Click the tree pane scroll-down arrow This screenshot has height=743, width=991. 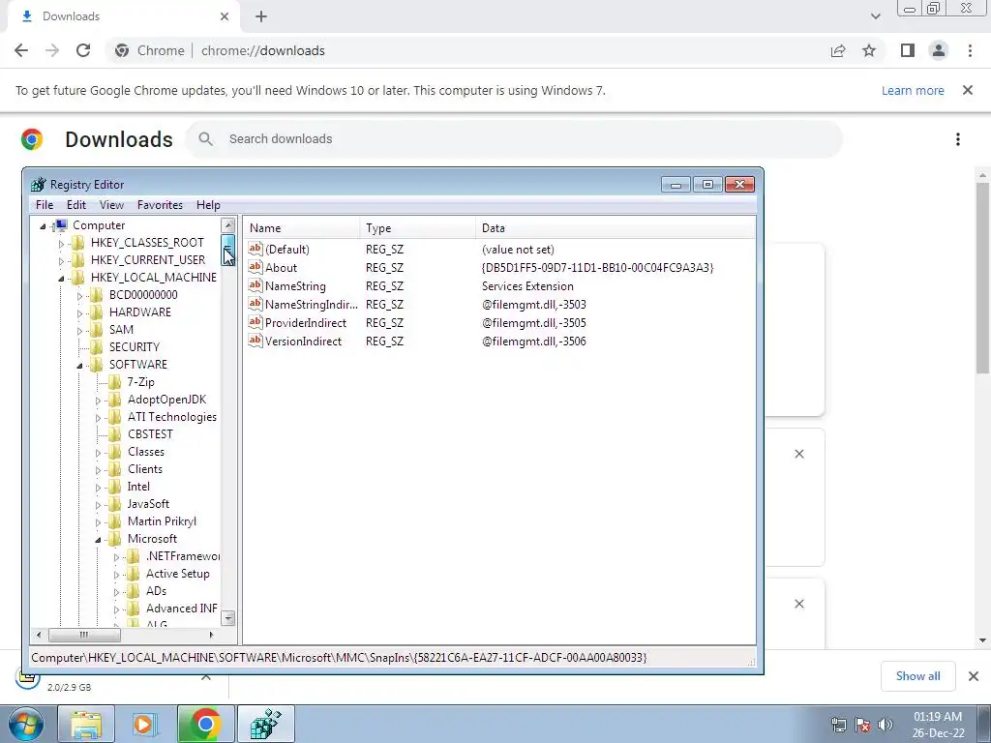[x=228, y=618]
